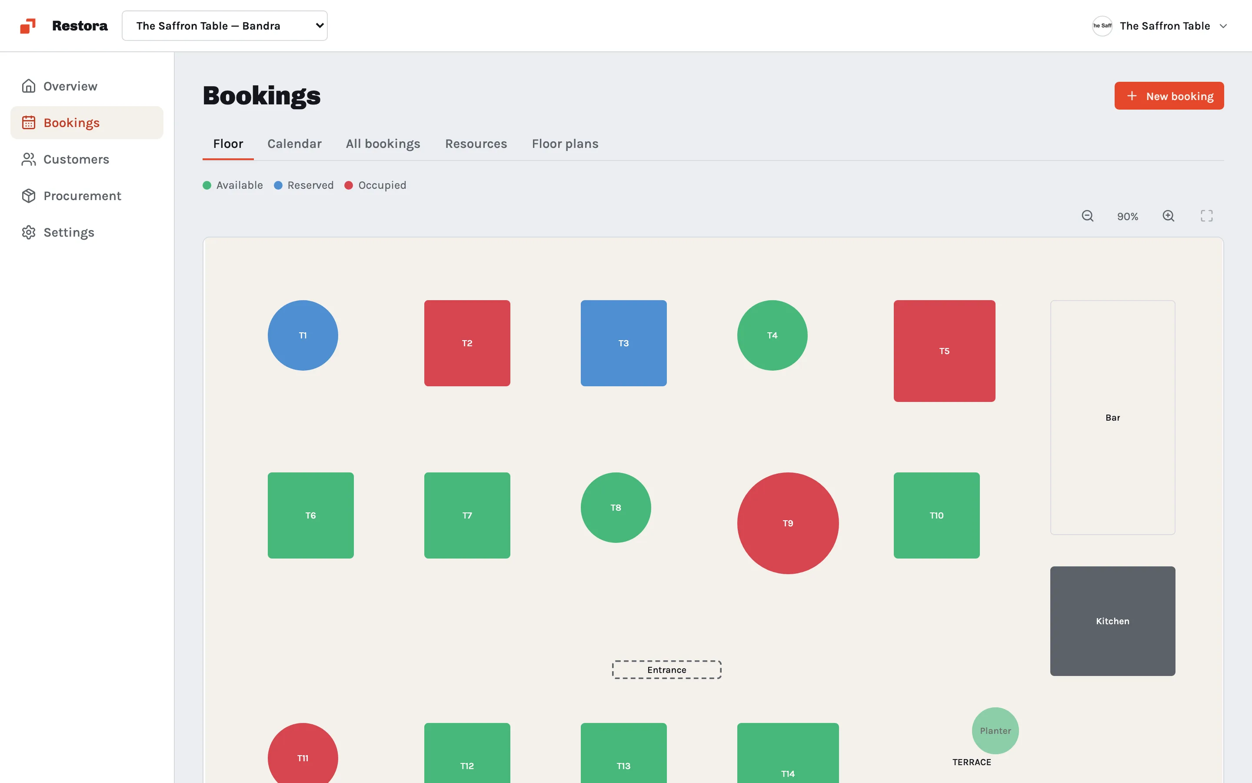Go to Bookings in the sidebar
Viewport: 1252px width, 783px height.
coord(87,123)
